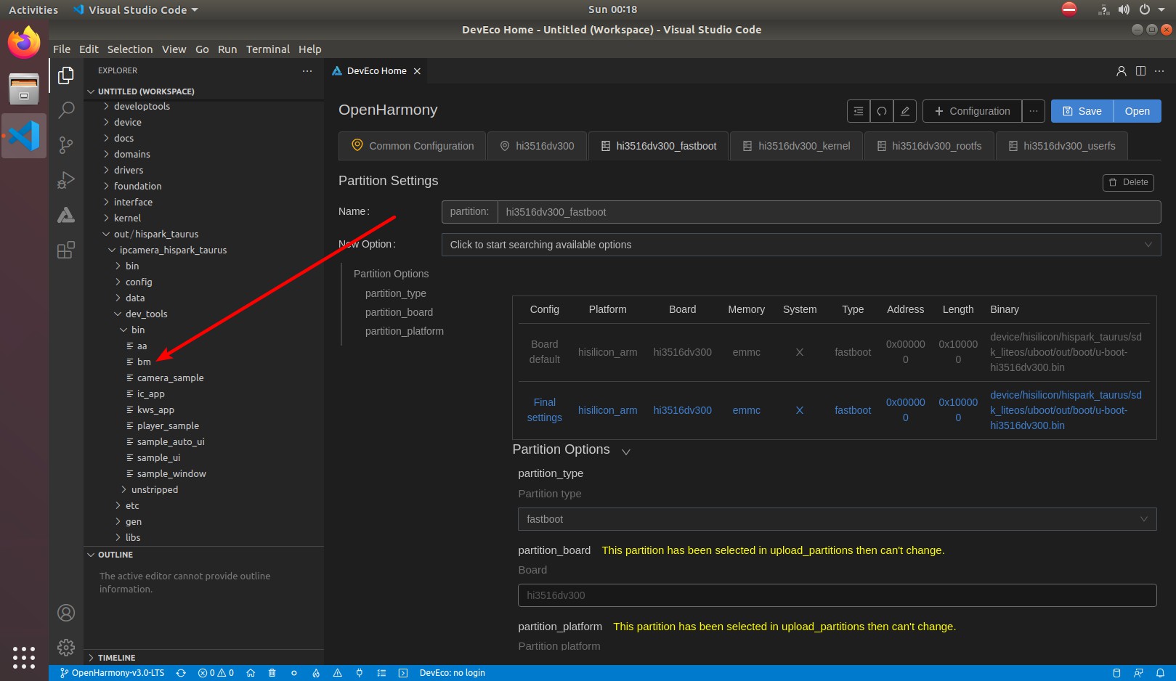Viewport: 1176px width, 681px height.
Task: Open the Run and Debug view
Action: pos(66,180)
